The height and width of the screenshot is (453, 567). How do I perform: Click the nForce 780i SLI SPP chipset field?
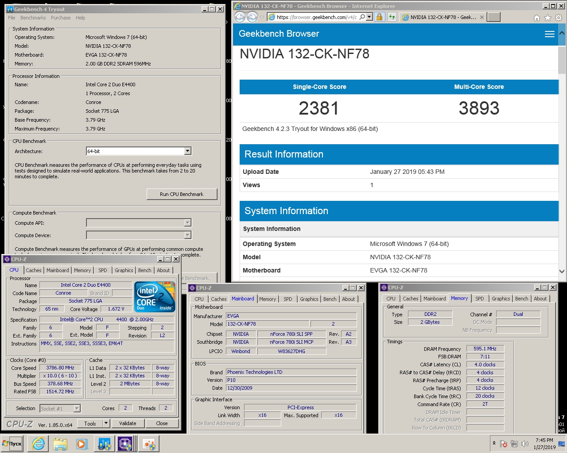(291, 334)
